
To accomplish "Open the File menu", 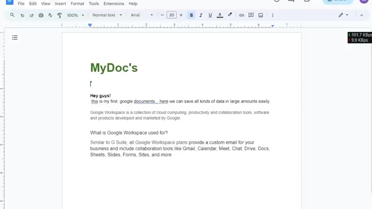I will 21,4.
